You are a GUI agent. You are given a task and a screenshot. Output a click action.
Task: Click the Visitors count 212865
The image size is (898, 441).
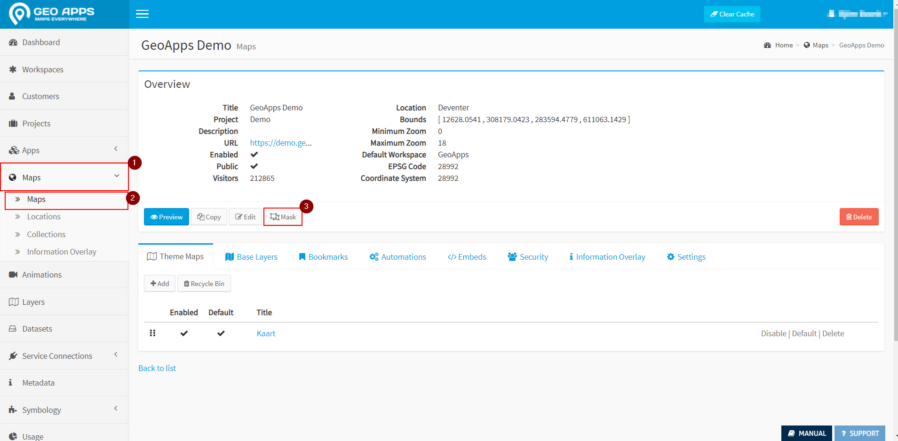pyautogui.click(x=262, y=178)
